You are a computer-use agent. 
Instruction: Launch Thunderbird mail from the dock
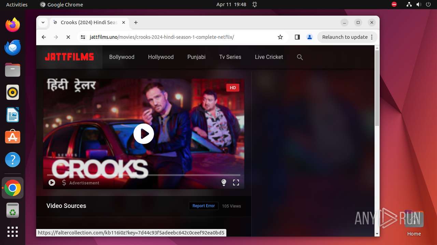[13, 47]
